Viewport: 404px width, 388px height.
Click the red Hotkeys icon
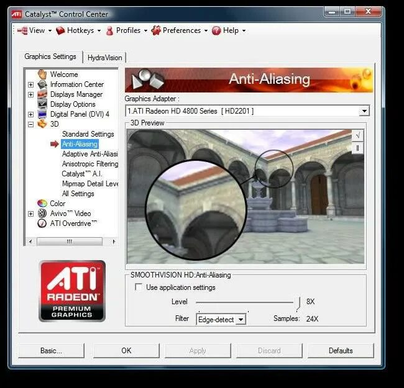60,30
